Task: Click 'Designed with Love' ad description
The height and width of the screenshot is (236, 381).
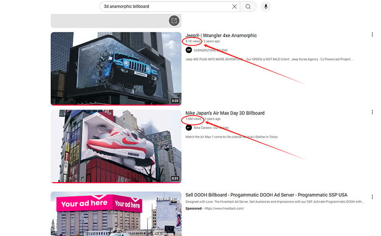Action: 275,202
